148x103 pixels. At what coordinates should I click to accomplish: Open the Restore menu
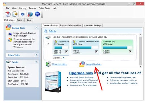point(32,8)
